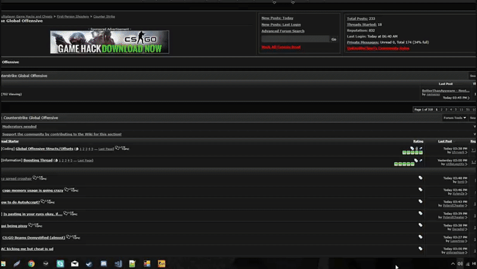Click star rating on Global Offensive Structs
Viewport: 477px width, 269px height.
(x=413, y=152)
